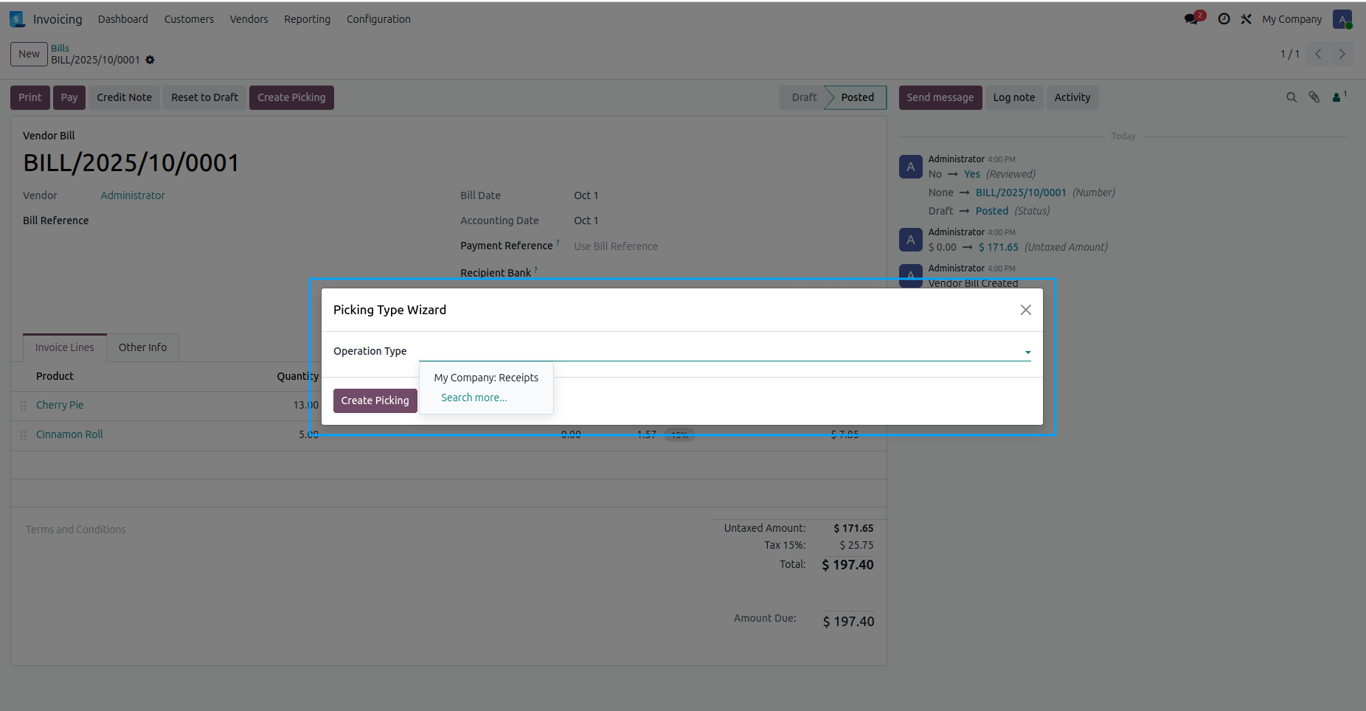Click the Amount Due $ 197.40 value

(848, 622)
